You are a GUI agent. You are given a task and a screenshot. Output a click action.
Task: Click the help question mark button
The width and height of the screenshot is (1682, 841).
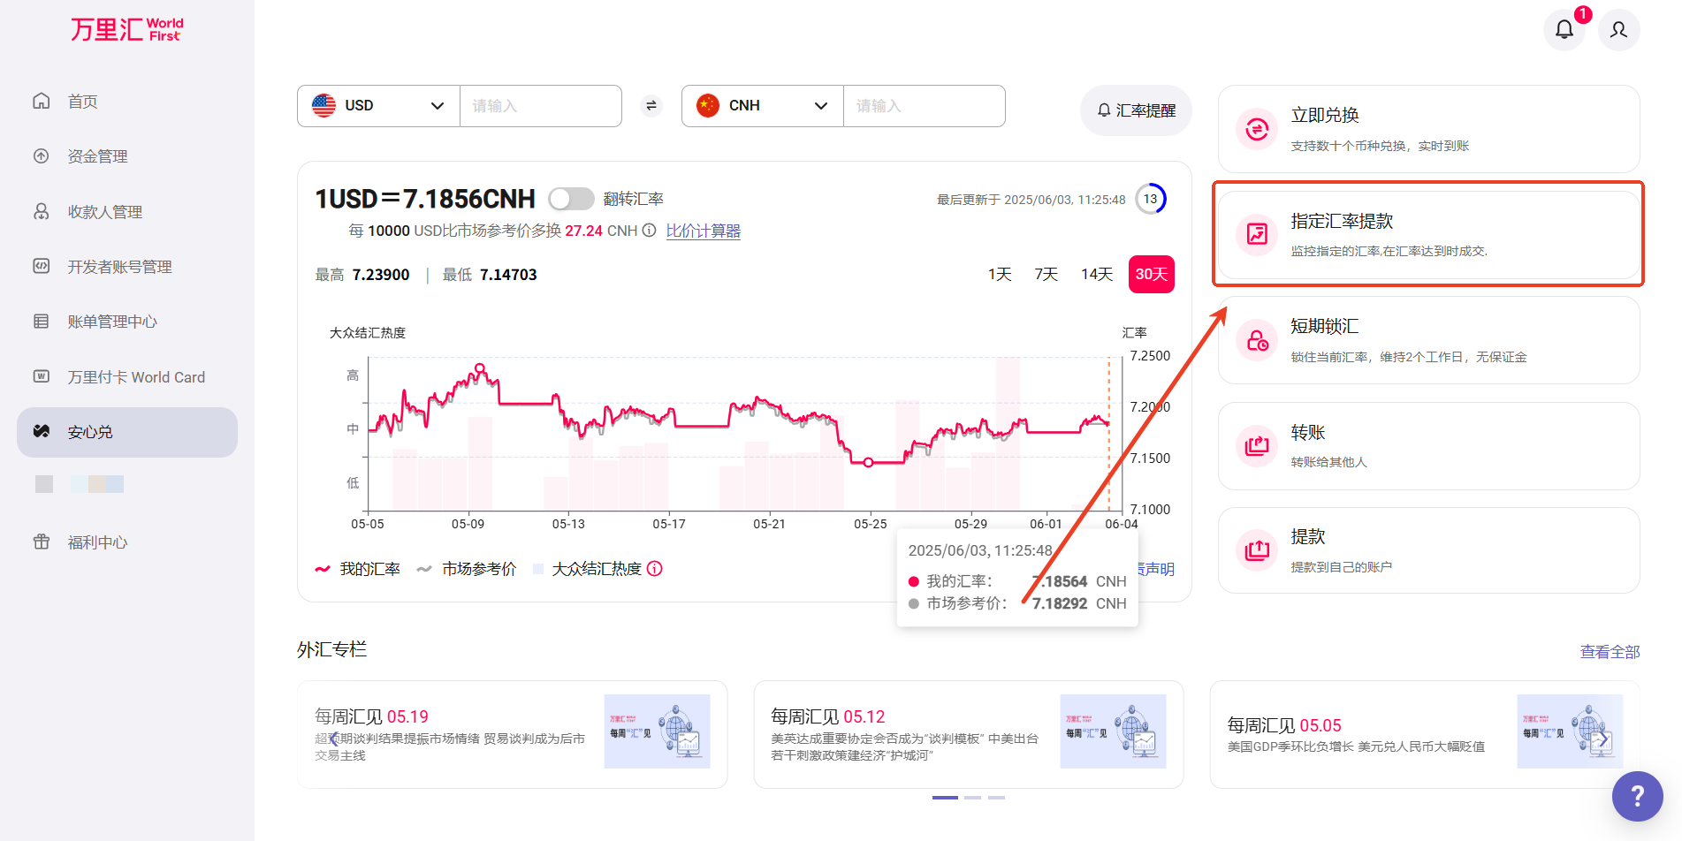[x=1637, y=796]
